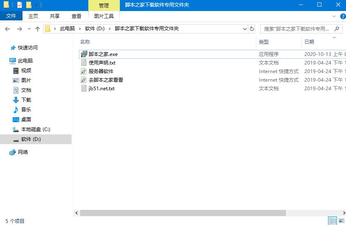The height and width of the screenshot is (225, 346).
Task: Select the 管理 contextual tab
Action: coord(104,5)
